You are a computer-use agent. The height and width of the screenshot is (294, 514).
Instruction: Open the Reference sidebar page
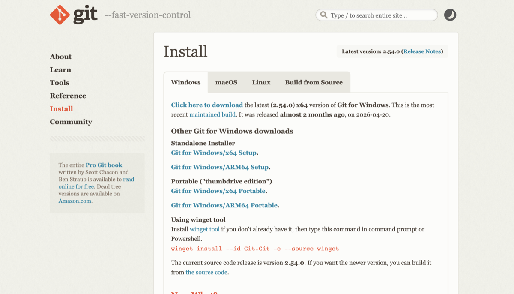[68, 96]
